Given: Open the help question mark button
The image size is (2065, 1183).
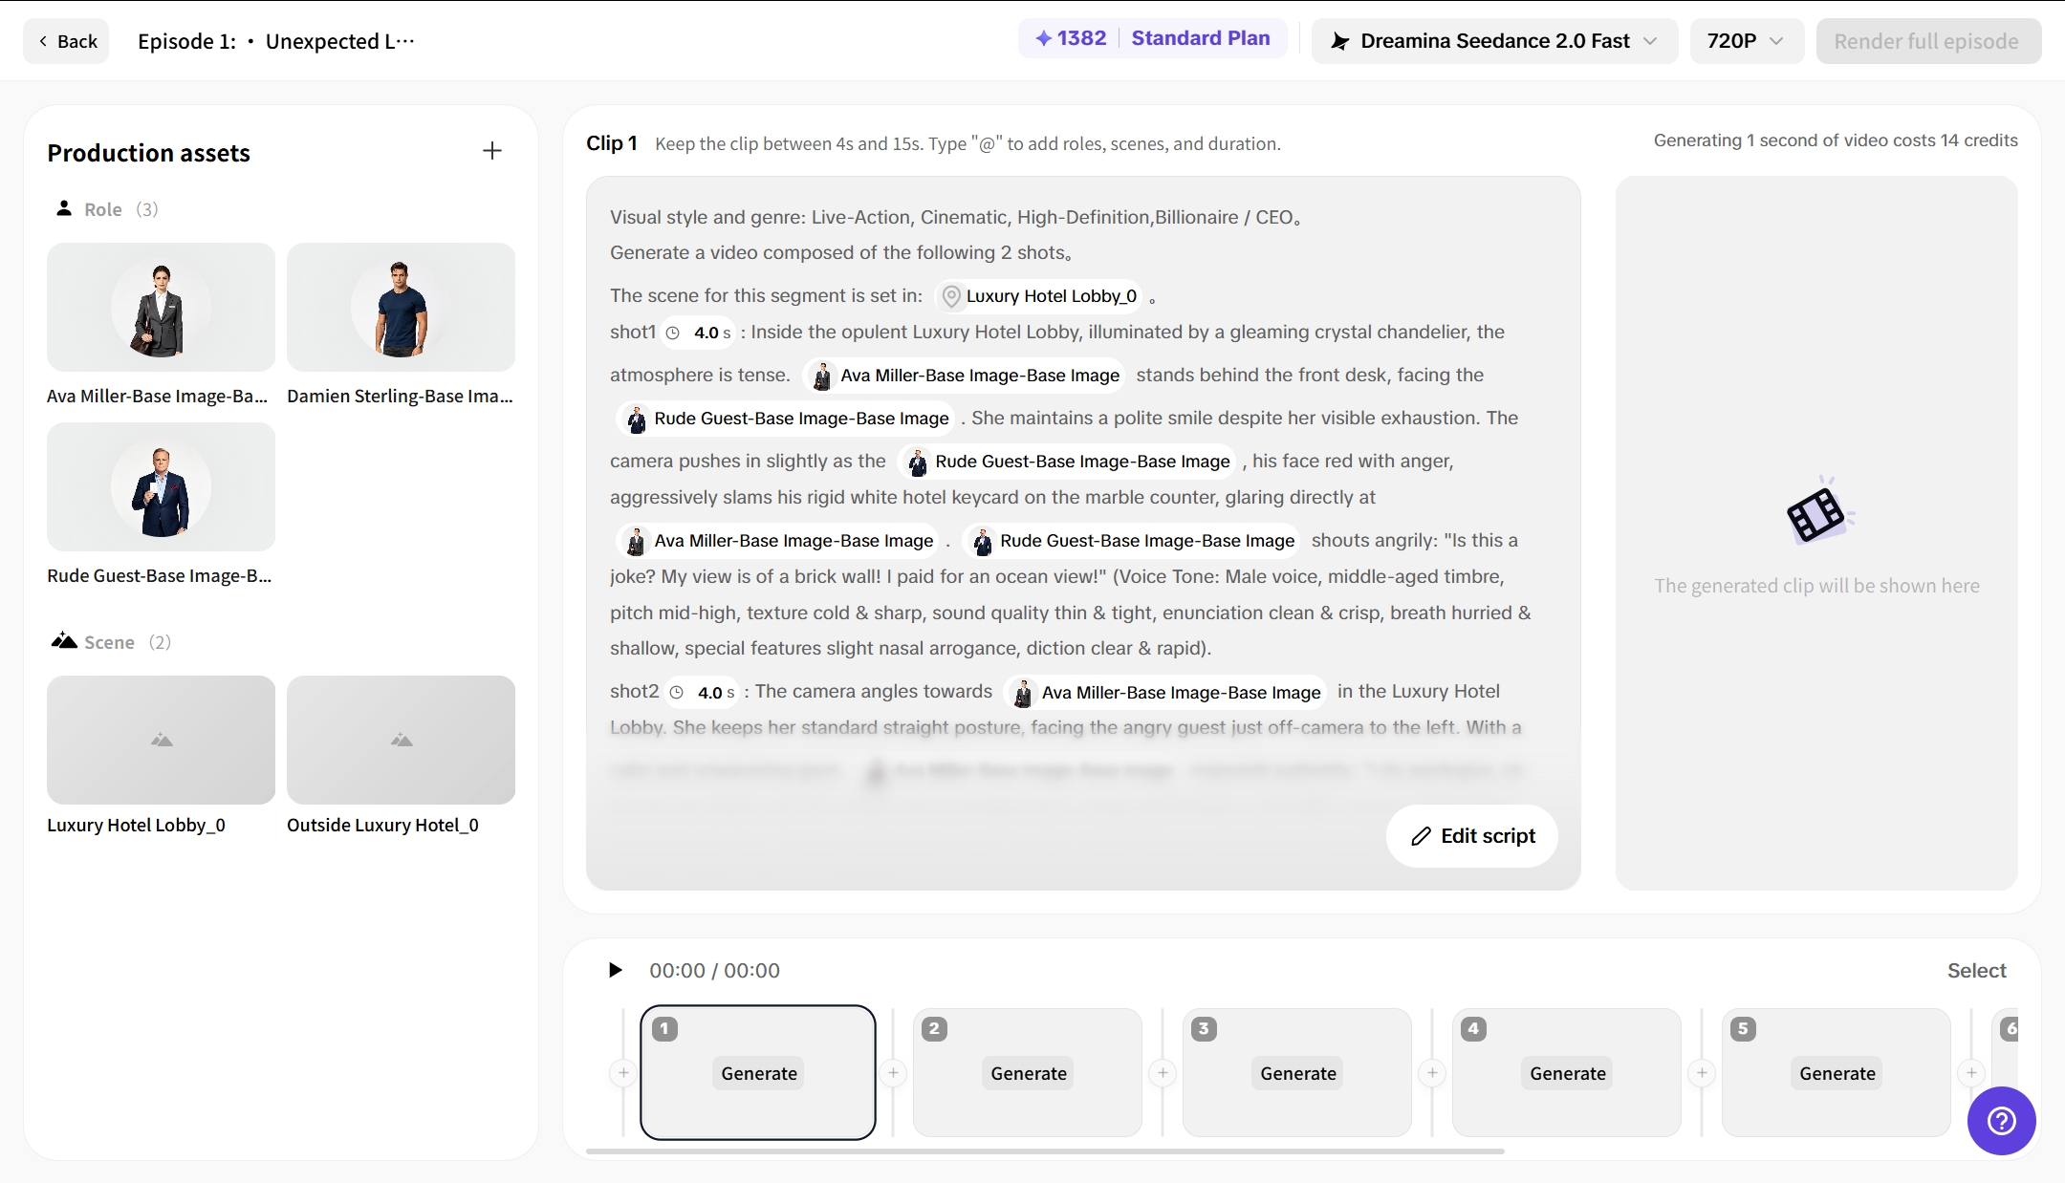Looking at the screenshot, I should [2001, 1121].
